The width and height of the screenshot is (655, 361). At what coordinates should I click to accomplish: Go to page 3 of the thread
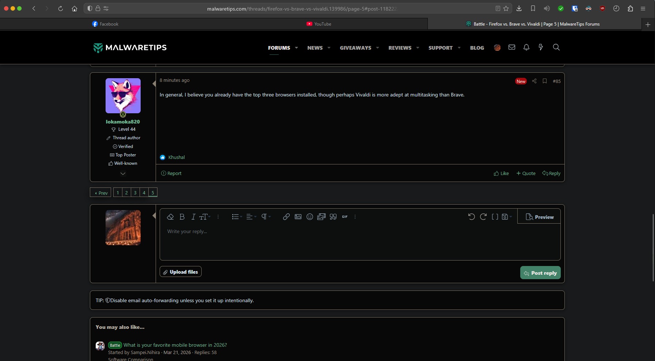pyautogui.click(x=135, y=193)
